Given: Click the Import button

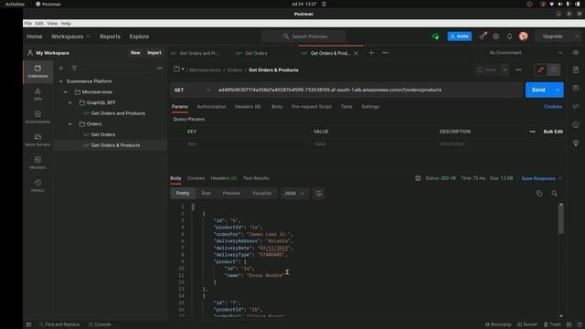Looking at the screenshot, I should [x=154, y=53].
